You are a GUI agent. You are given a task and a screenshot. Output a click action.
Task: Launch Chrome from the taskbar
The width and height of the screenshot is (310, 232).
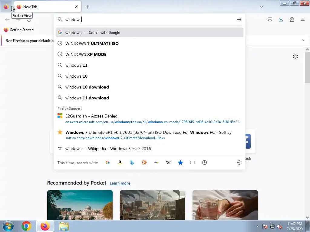tap(26, 226)
